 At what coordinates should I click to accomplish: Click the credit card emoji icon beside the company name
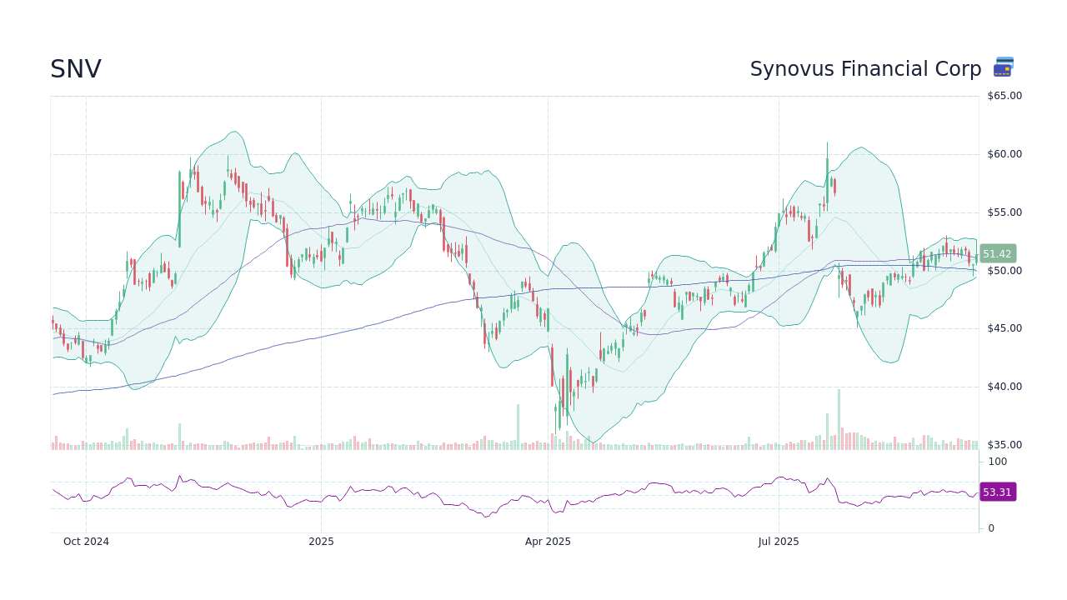pyautogui.click(x=1003, y=67)
